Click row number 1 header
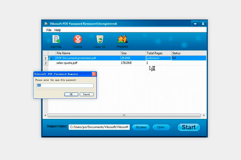The width and height of the screenshot is (241, 160). pyautogui.click(x=46, y=58)
